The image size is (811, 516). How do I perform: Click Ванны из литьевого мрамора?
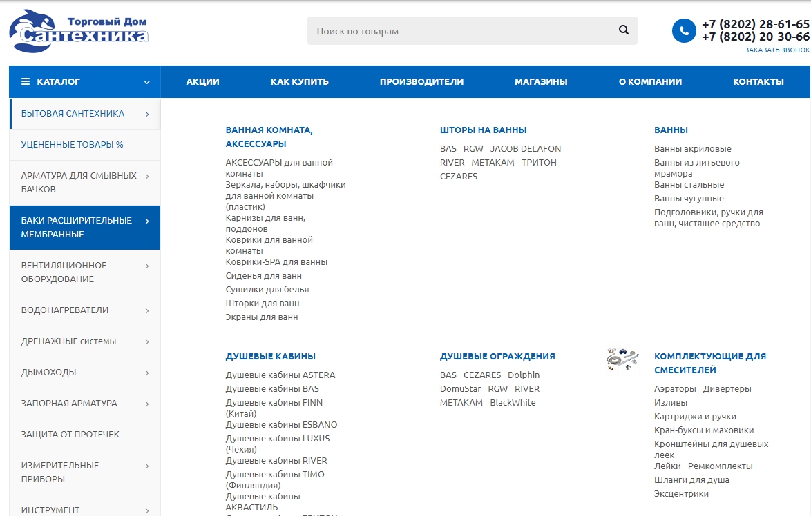pyautogui.click(x=697, y=168)
